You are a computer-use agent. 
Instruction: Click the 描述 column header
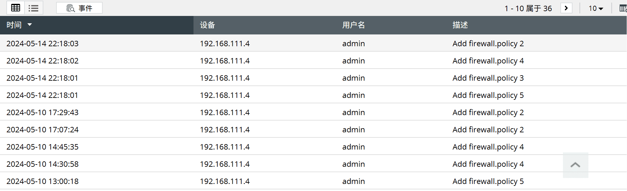tap(460, 25)
